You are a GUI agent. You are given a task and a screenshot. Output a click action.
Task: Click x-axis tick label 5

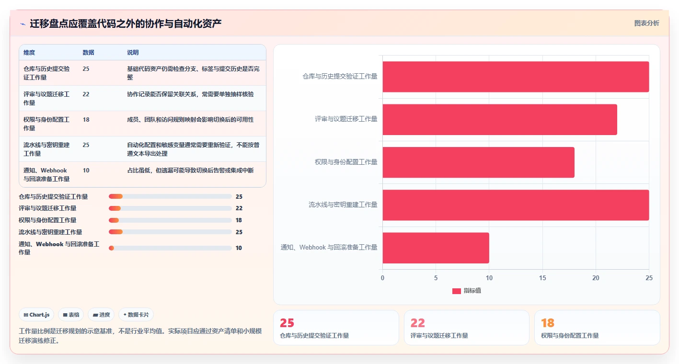pos(436,278)
